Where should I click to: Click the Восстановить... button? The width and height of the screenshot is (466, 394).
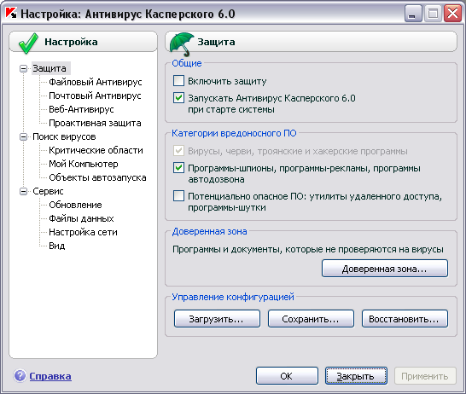tap(405, 319)
